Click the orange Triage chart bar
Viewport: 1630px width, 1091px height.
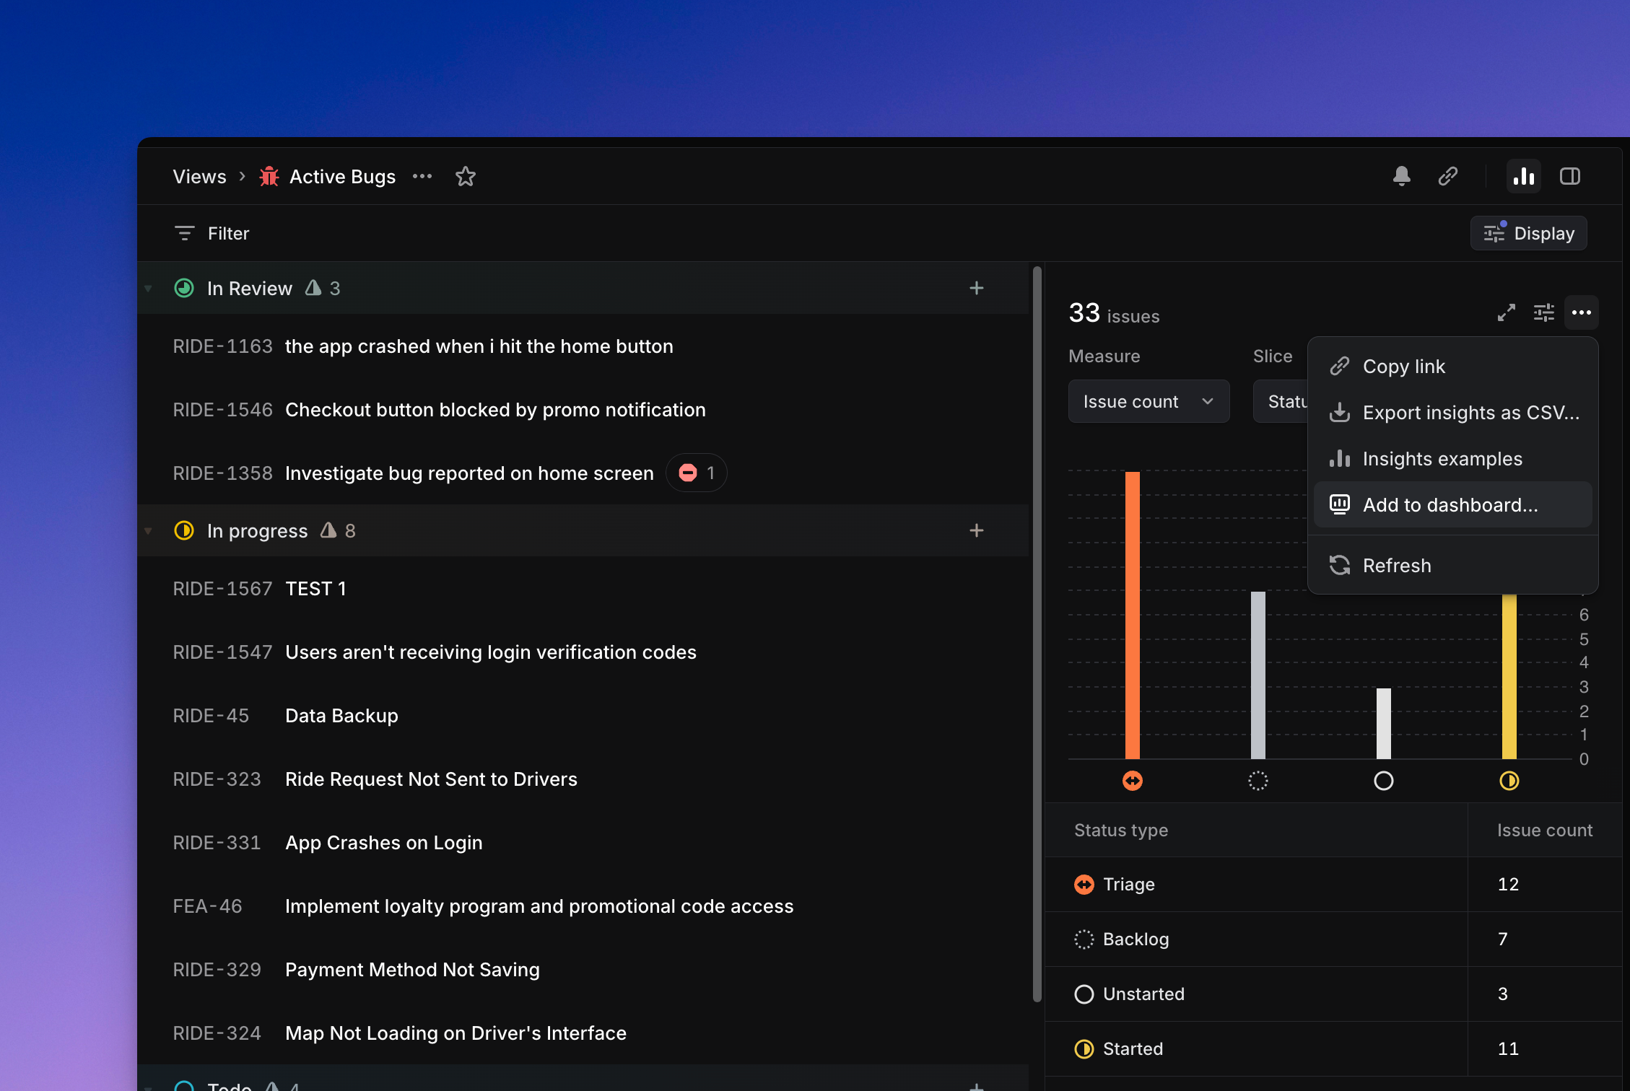pyautogui.click(x=1132, y=613)
